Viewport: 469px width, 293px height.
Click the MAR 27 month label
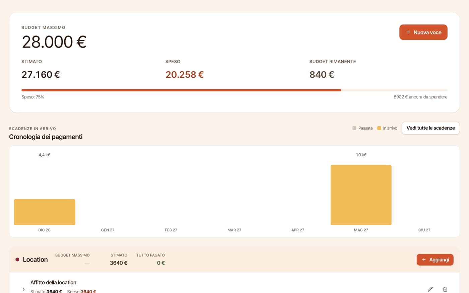[x=234, y=230]
